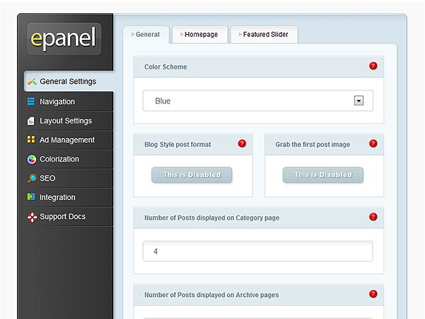Screen dimensions: 425x319
Task: Open the Color Scheme dropdown arrow
Action: pos(358,101)
